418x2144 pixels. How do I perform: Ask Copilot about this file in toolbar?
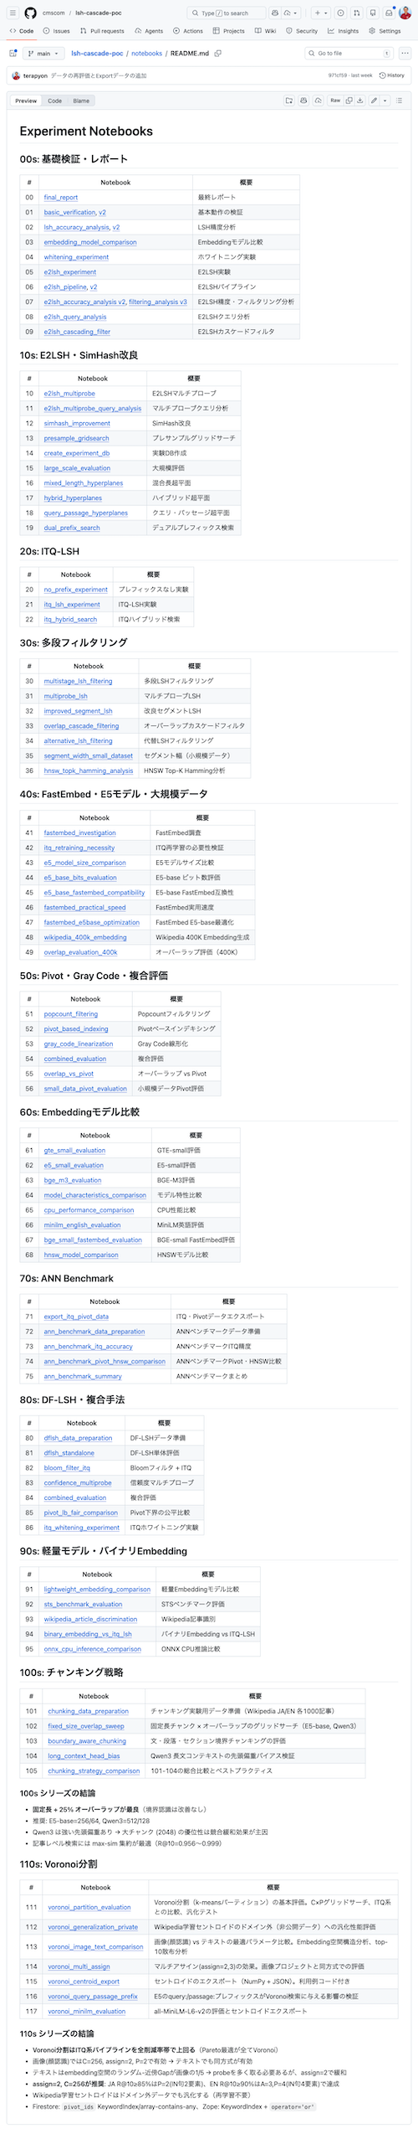point(304,100)
